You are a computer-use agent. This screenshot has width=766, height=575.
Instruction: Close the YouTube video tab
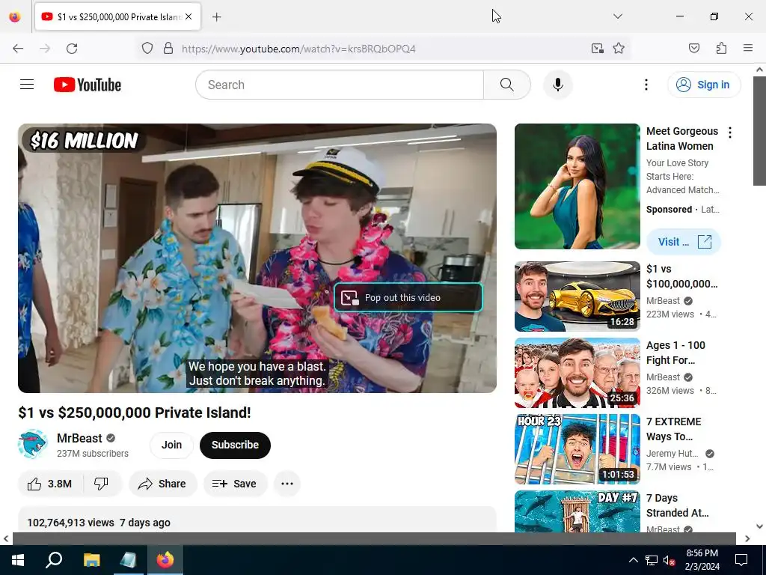(x=189, y=16)
